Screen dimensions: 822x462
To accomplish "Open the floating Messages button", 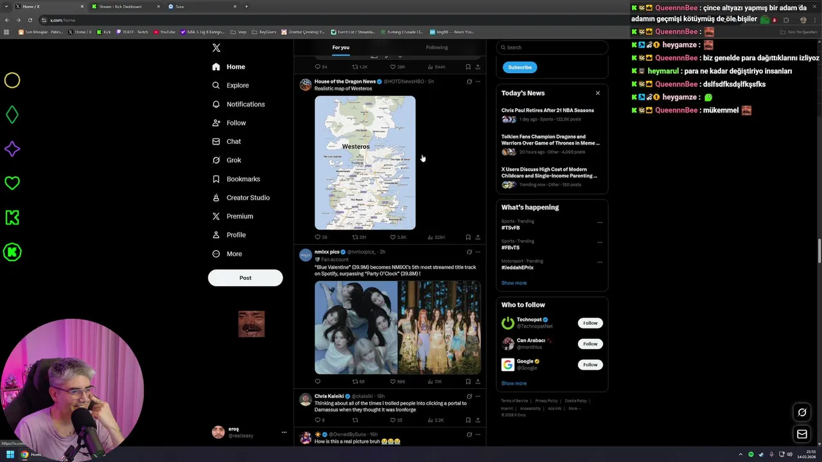I will (802, 434).
